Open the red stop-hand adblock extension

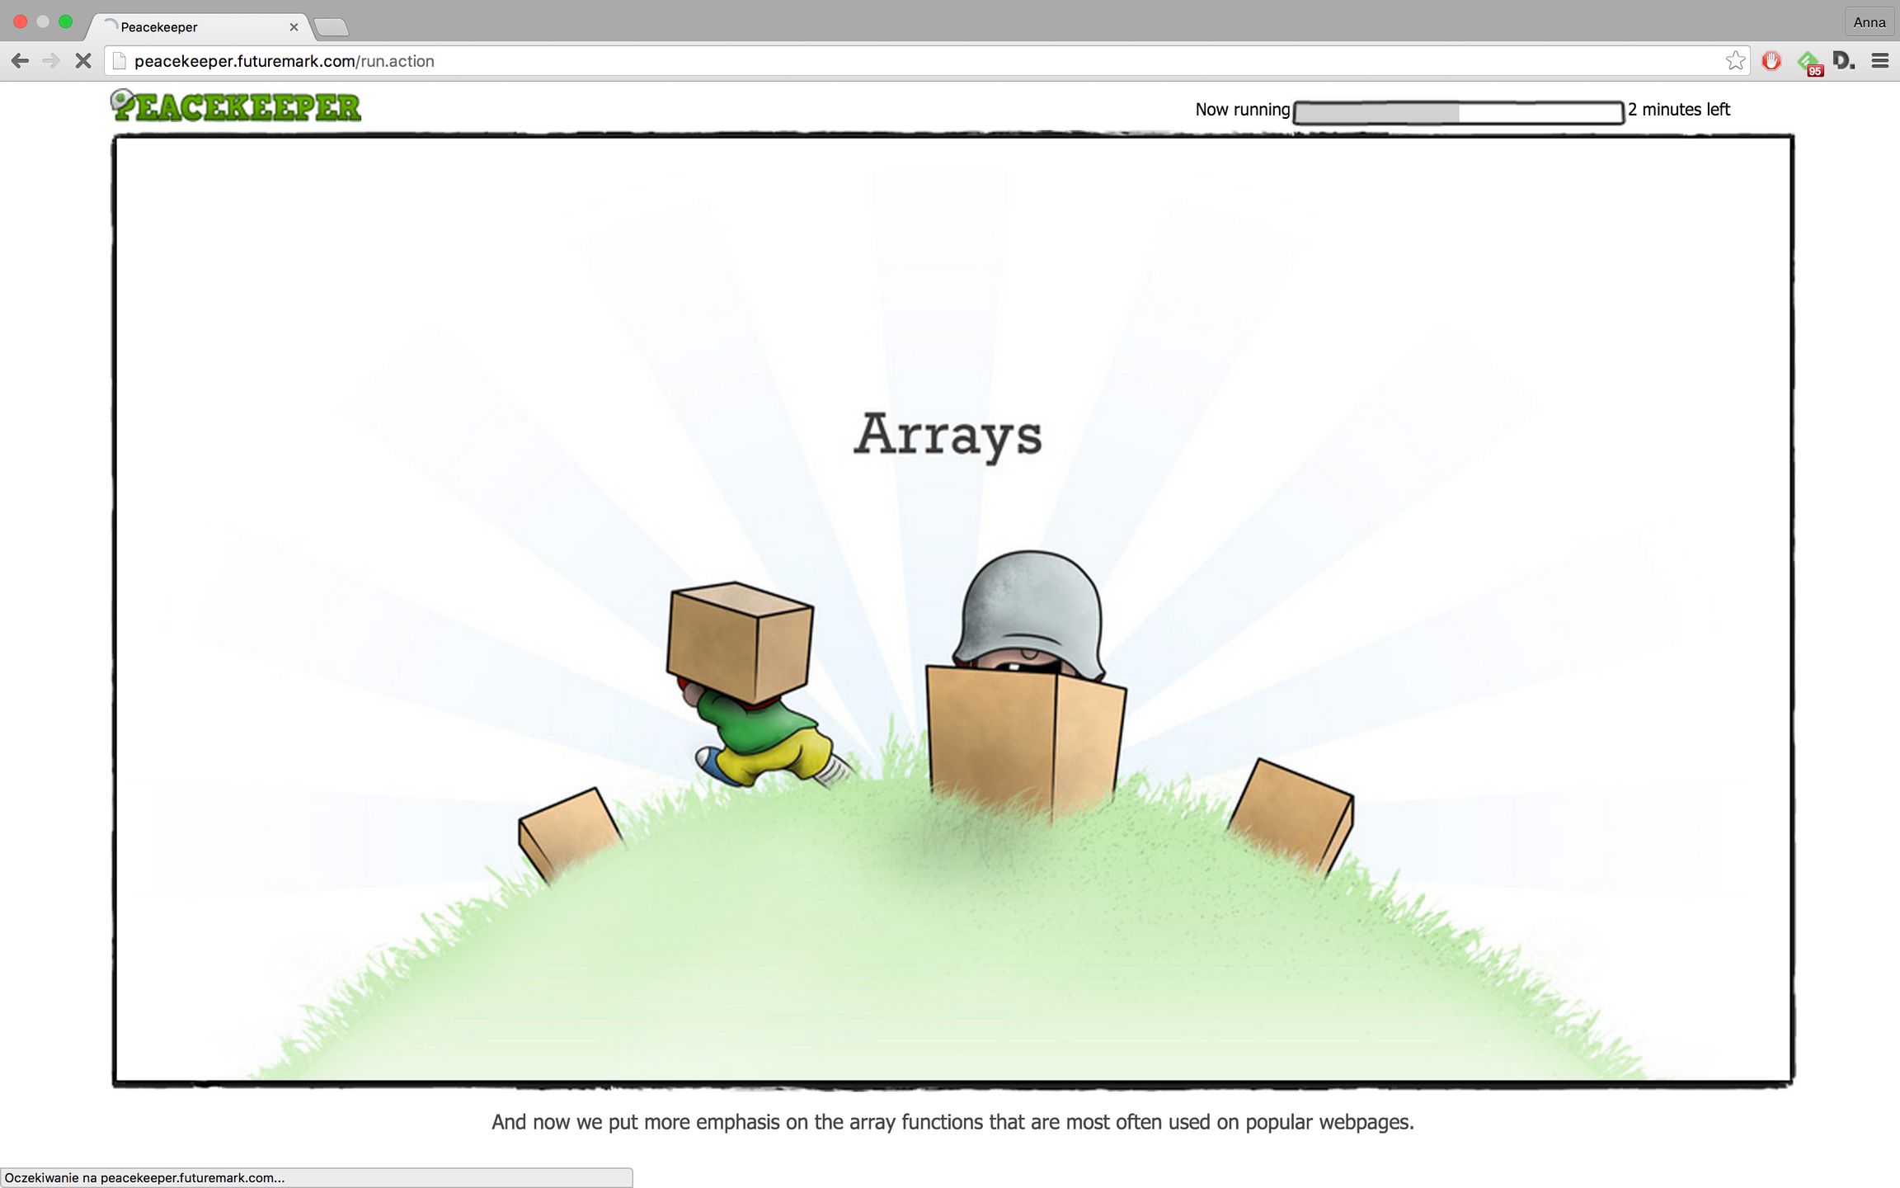(x=1771, y=61)
